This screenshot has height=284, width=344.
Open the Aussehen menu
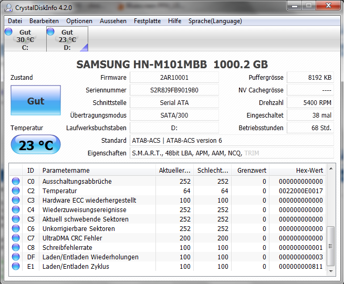click(x=113, y=21)
